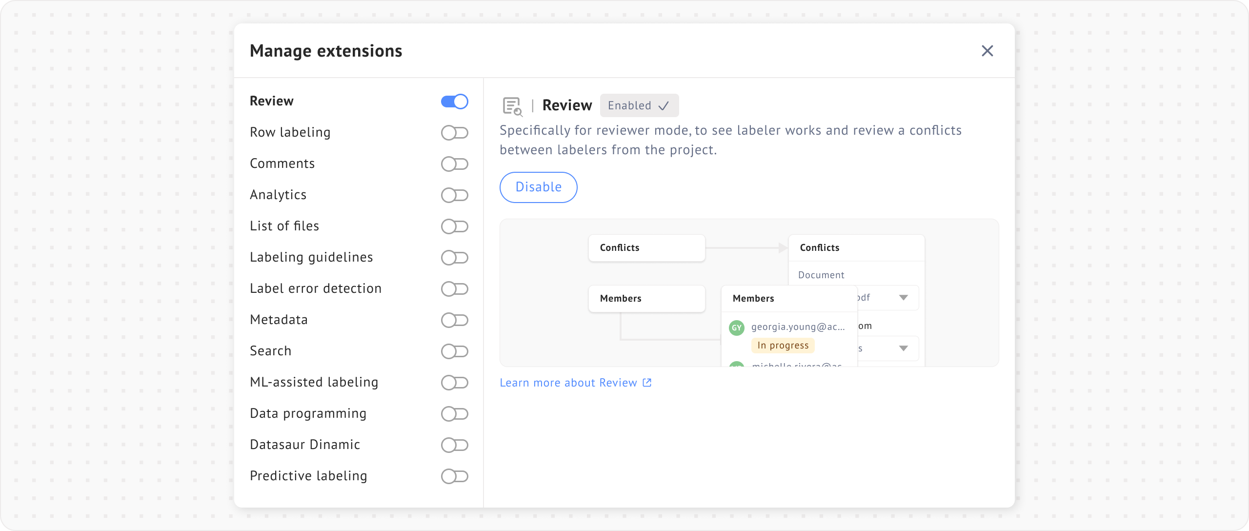Open the lower dropdown arrow in Conflicts panel
Image resolution: width=1249 pixels, height=531 pixels.
click(x=903, y=348)
